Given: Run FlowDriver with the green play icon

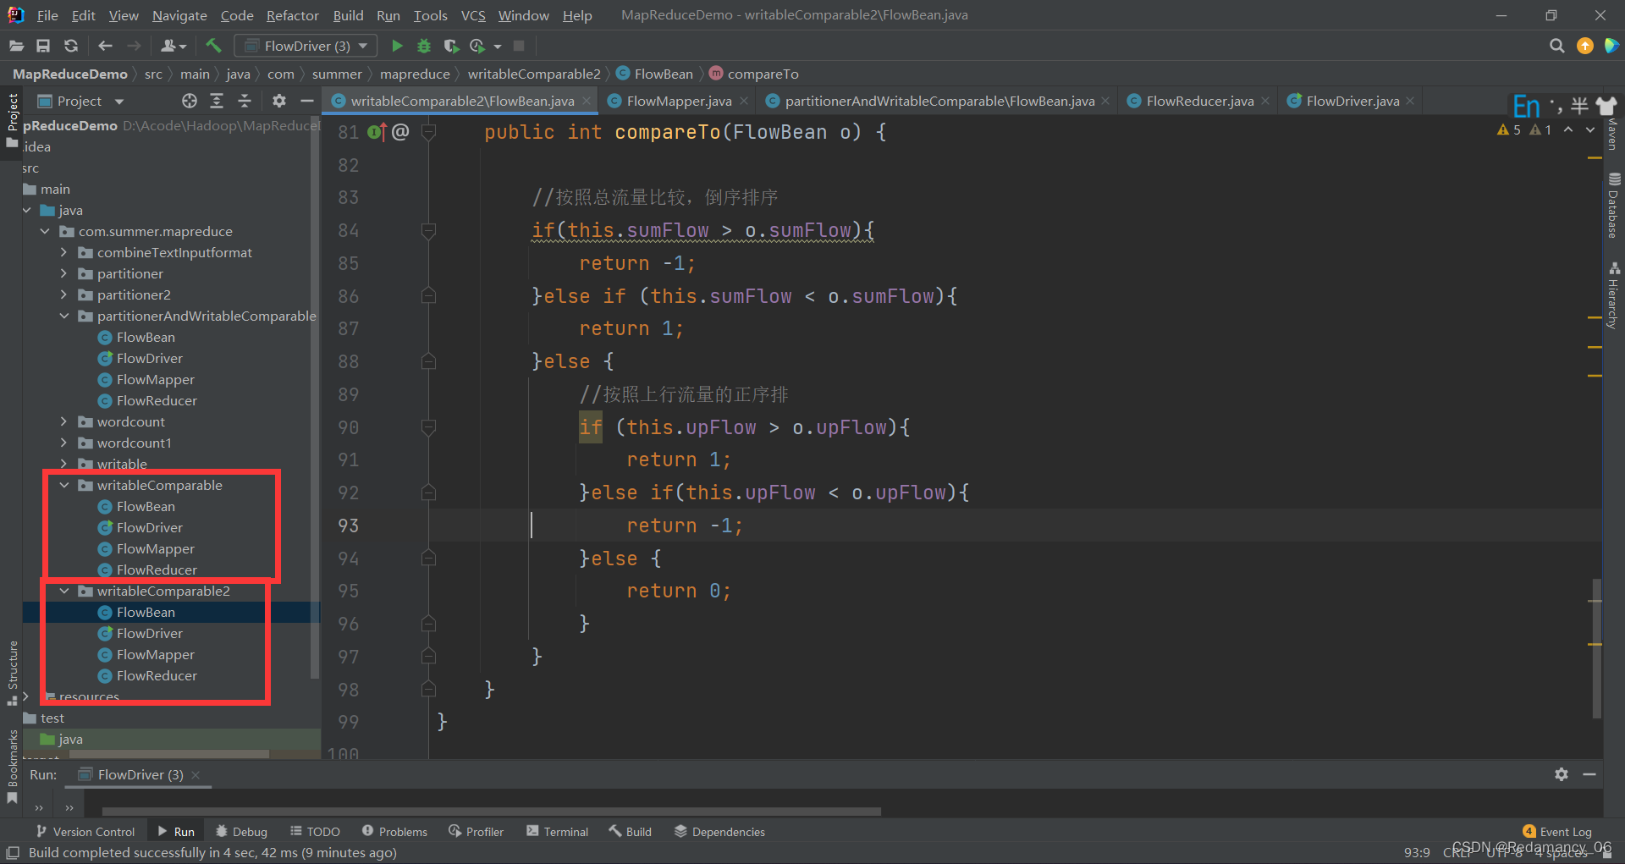Looking at the screenshot, I should tap(397, 46).
